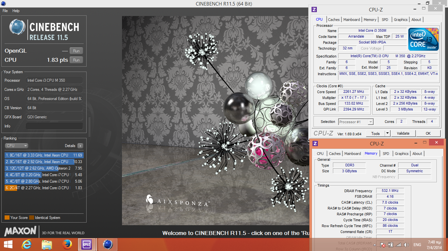
Task: Select ranking row 4C/8T @ 2.80 GHz
Action: pyautogui.click(x=44, y=181)
